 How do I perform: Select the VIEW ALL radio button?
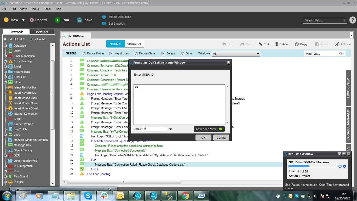[x=31, y=39]
